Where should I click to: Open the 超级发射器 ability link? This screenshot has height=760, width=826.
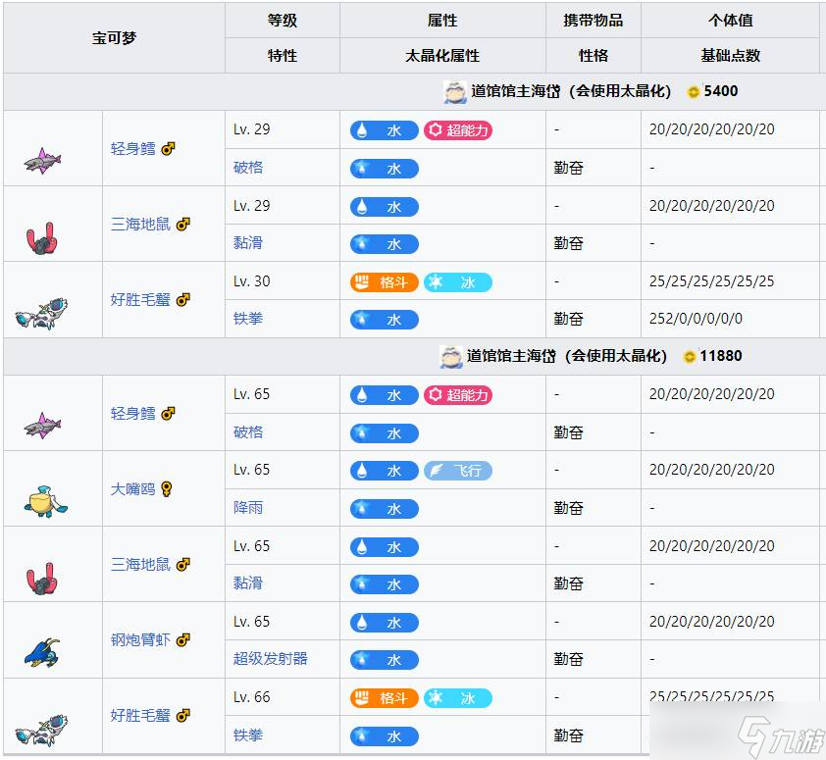pyautogui.click(x=270, y=659)
